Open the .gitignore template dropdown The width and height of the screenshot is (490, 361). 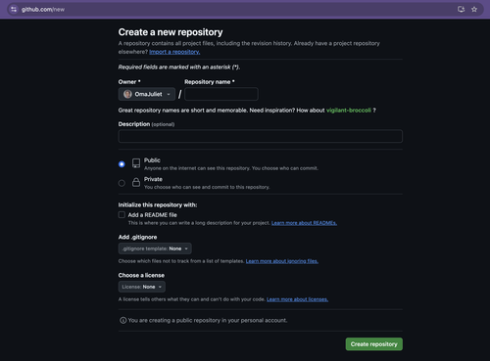(x=155, y=248)
